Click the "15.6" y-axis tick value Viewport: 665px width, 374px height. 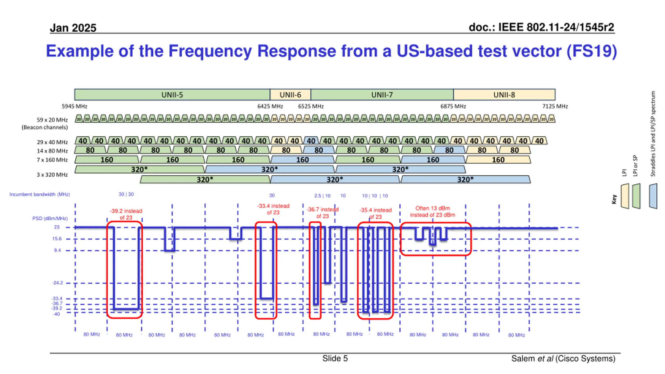(x=57, y=239)
